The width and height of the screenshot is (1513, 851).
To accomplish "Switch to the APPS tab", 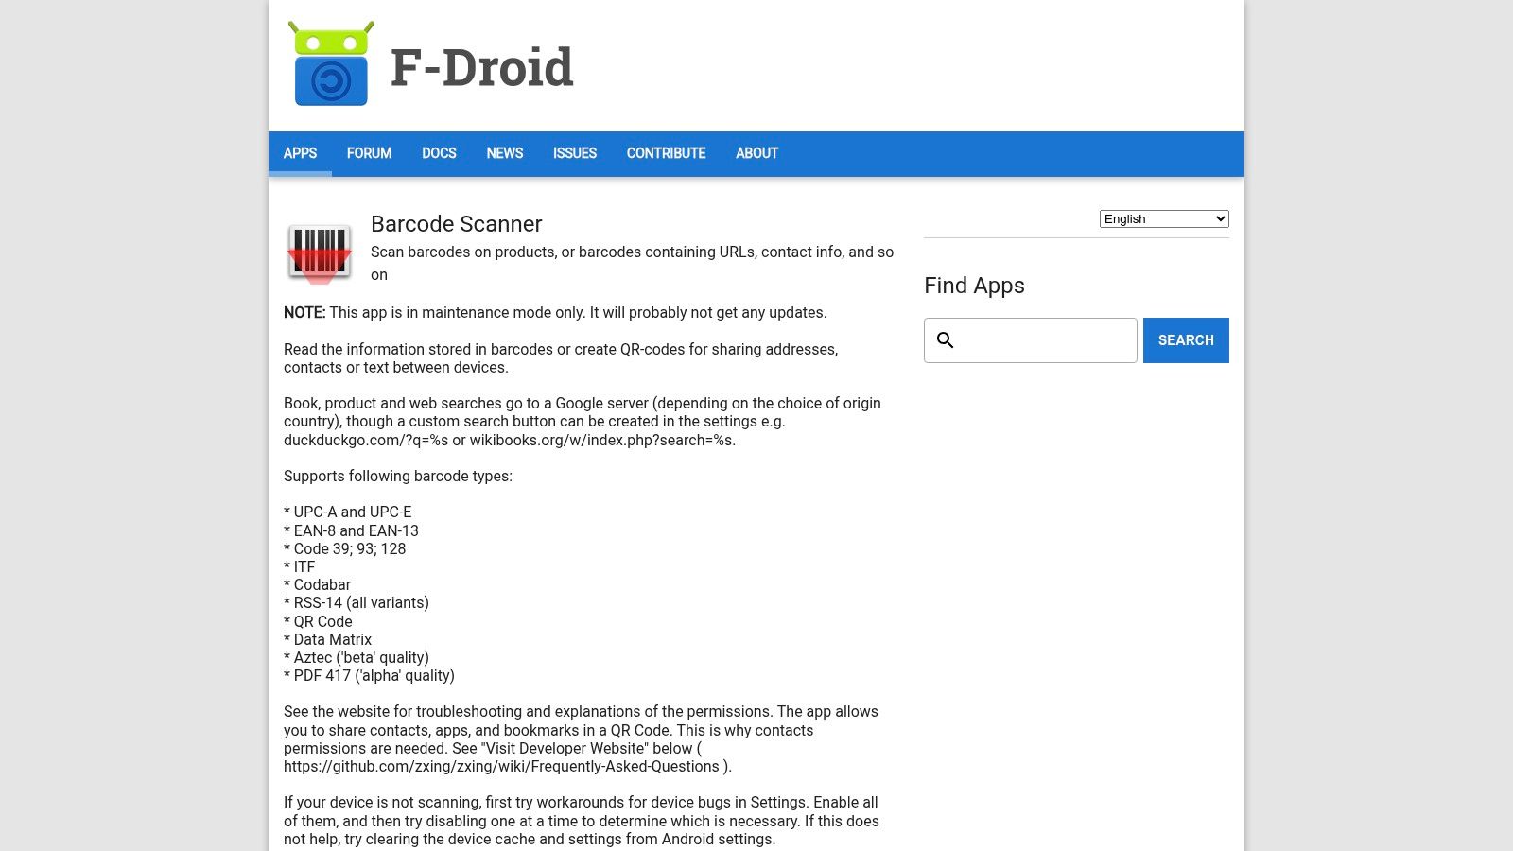I will [299, 153].
